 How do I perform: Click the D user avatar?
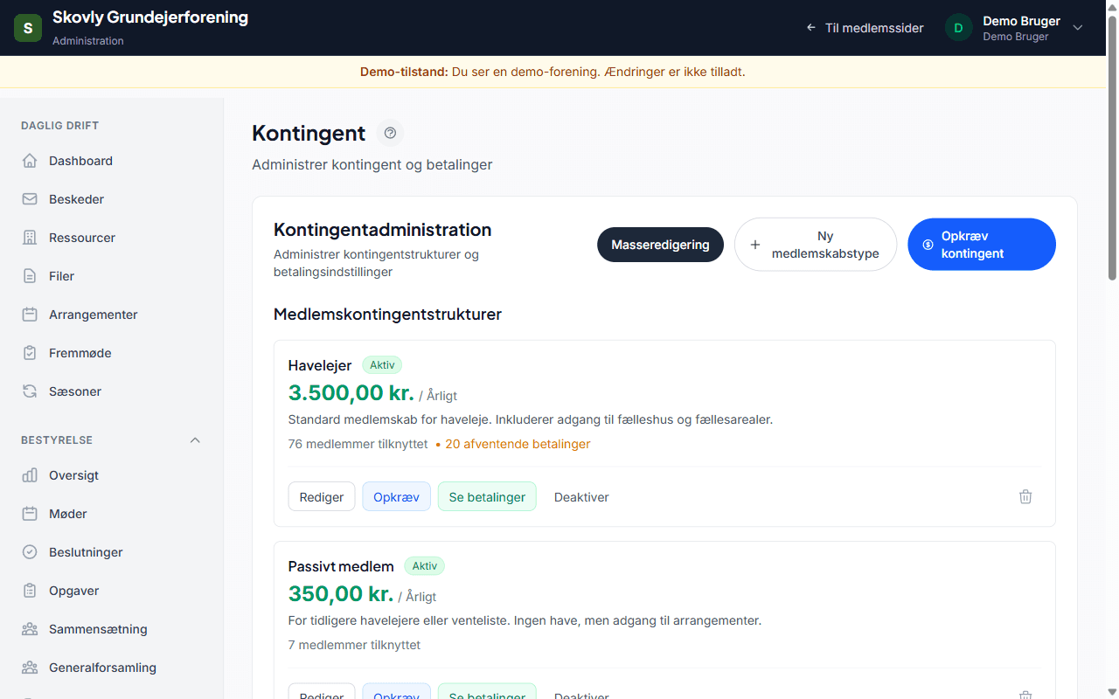click(959, 28)
